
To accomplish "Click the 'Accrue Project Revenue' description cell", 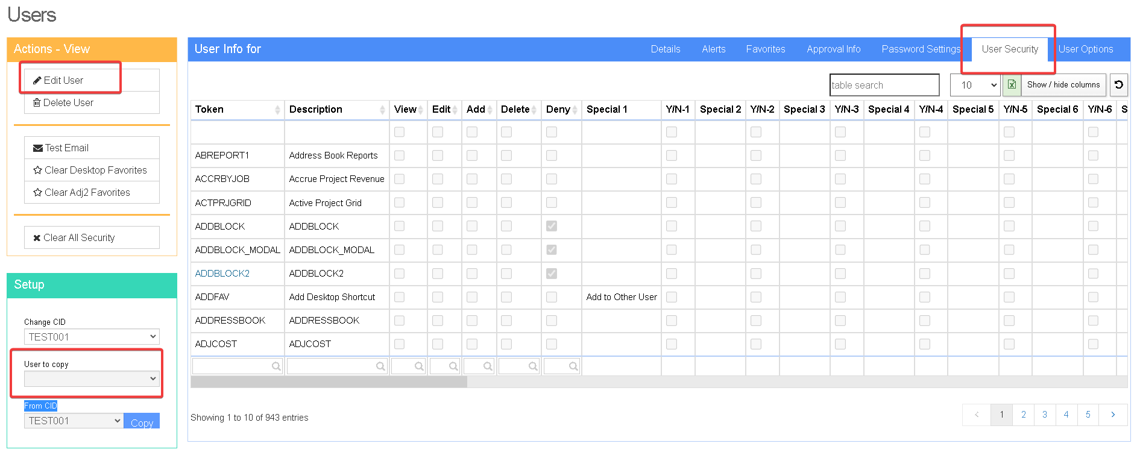I will (x=336, y=179).
